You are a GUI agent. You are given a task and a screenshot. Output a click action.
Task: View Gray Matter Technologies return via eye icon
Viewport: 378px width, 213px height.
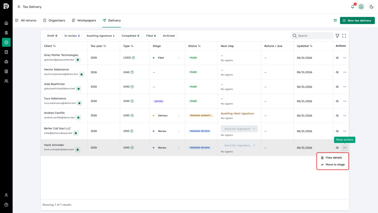coord(337,58)
